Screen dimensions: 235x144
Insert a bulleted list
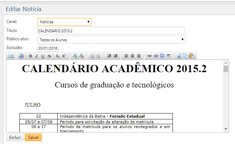click(x=98, y=56)
